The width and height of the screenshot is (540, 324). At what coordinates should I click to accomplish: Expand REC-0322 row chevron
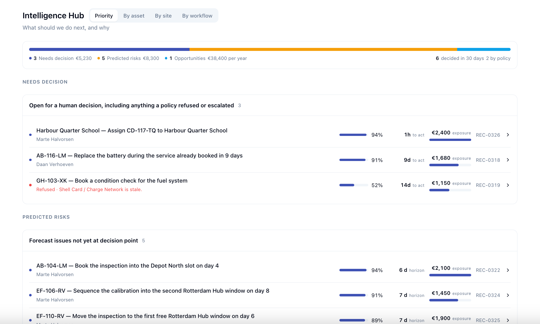[x=508, y=270]
